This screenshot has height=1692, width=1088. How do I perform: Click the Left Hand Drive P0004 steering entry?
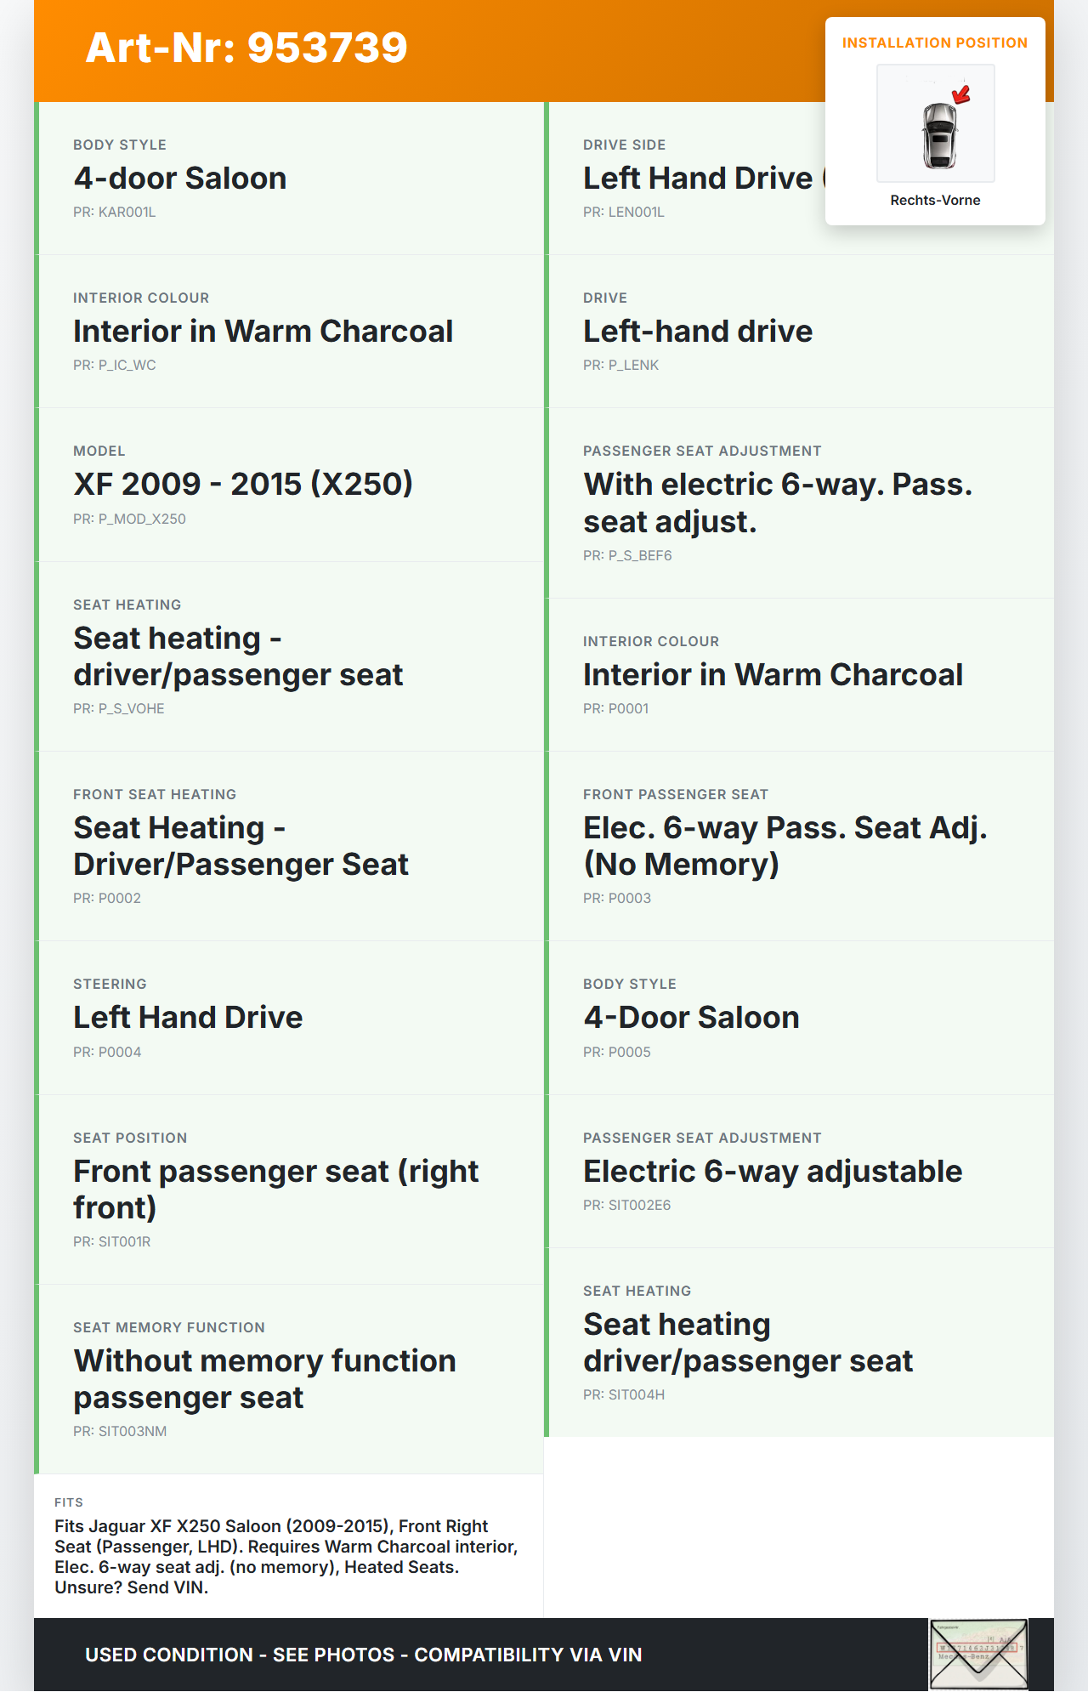(188, 1018)
